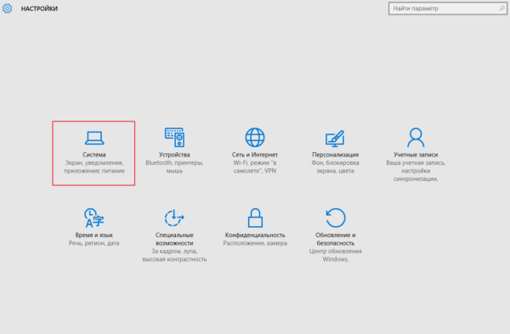Click the Конфиденциальность label
This screenshot has height=334, width=510.
coord(255,235)
